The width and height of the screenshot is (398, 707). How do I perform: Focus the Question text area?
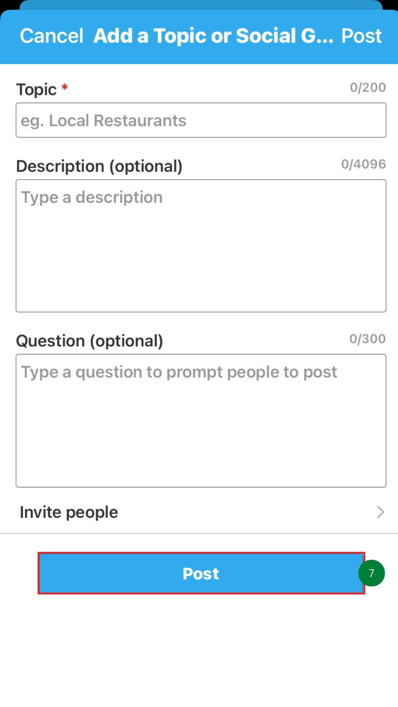tap(201, 421)
